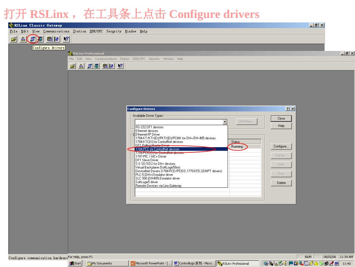Click the Delete button in Configure Drivers
The image size is (355, 267).
pos(281,183)
